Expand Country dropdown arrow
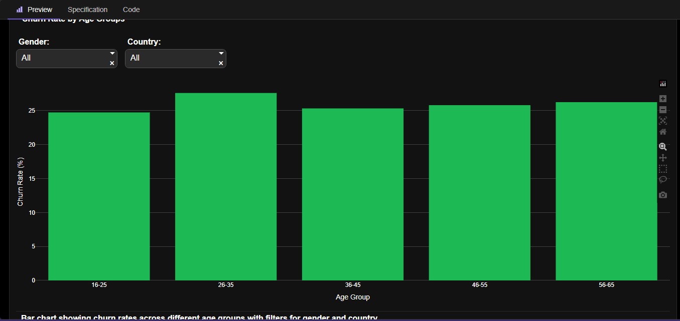Viewport: 680px width, 321px height. tap(221, 53)
